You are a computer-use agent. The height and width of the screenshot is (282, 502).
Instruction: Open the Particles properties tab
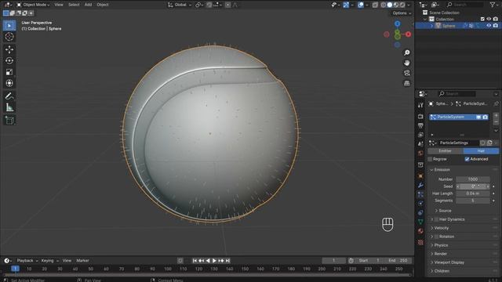pyautogui.click(x=420, y=194)
